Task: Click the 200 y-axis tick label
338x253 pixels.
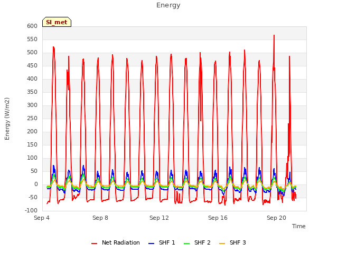Action: (x=32, y=131)
